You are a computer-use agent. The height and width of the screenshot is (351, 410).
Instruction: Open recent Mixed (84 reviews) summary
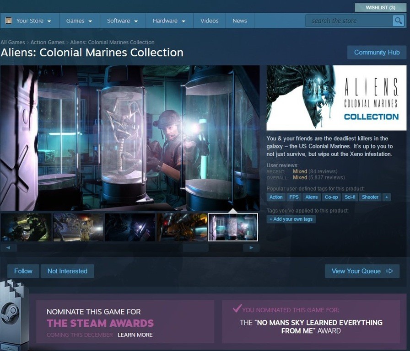(315, 171)
